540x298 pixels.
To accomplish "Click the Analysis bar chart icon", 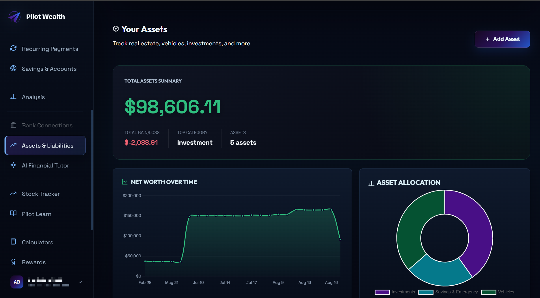I will [x=13, y=96].
